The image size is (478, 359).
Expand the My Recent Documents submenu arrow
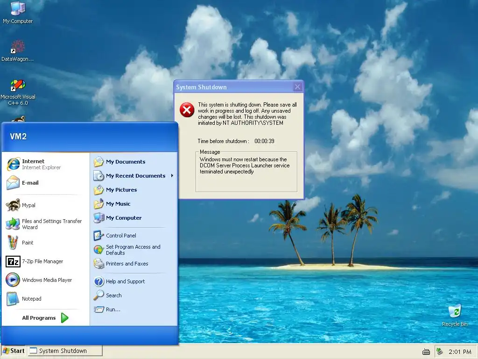(172, 176)
